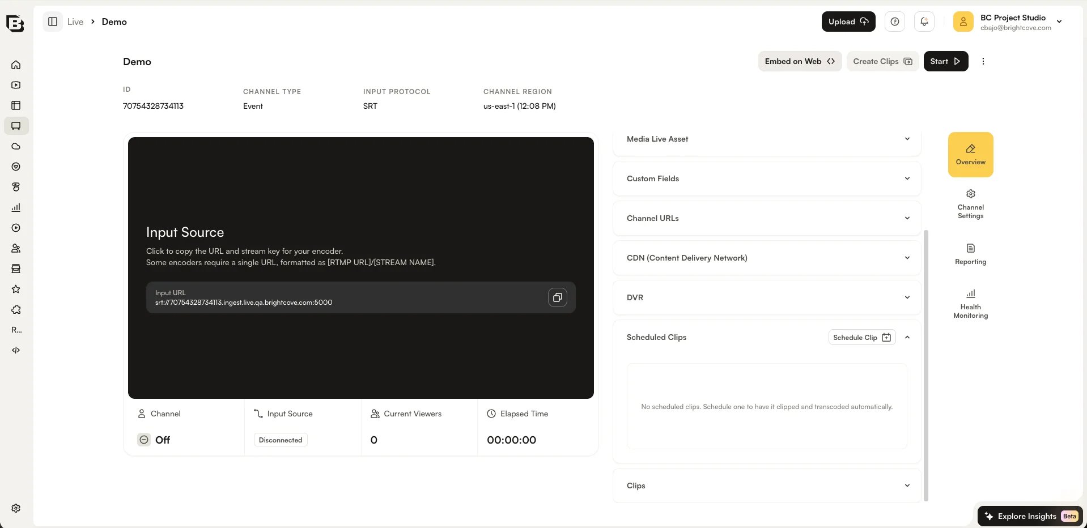
Task: Open the table layout sidebar icon
Action: (x=16, y=105)
